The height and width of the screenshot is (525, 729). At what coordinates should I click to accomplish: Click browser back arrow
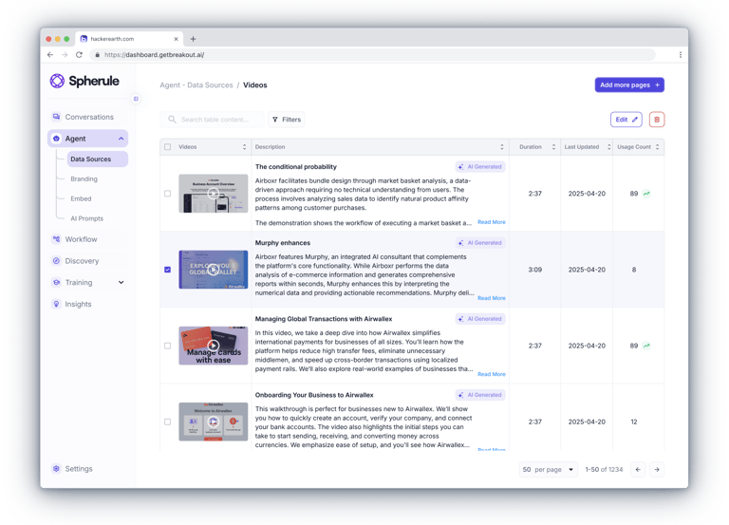click(x=50, y=55)
